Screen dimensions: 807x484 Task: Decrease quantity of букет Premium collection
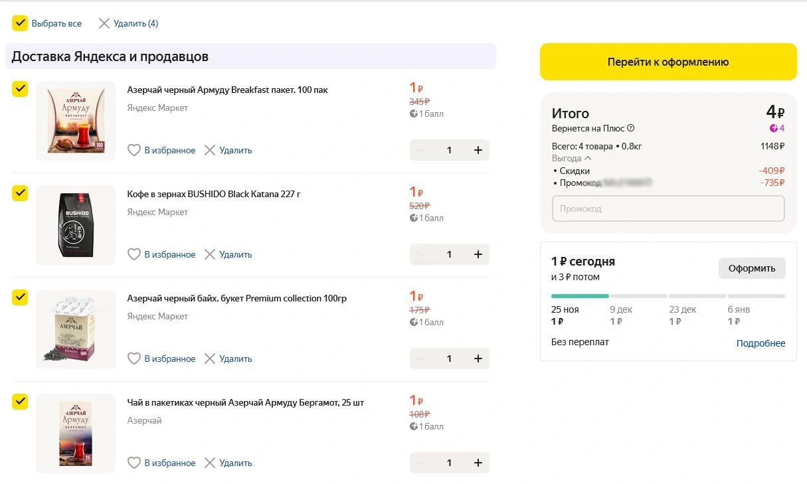420,359
